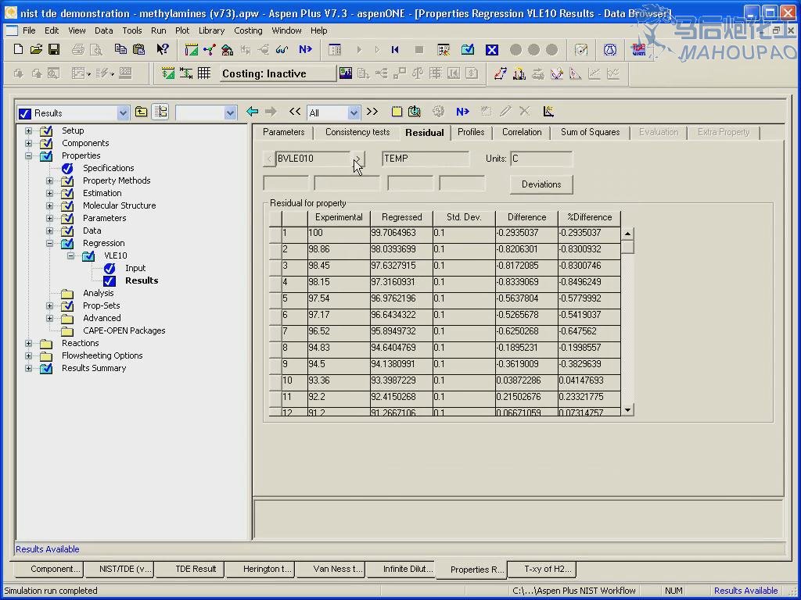Image resolution: width=801 pixels, height=600 pixels.
Task: Click the Reinitialize (rewind) icon
Action: coord(395,49)
